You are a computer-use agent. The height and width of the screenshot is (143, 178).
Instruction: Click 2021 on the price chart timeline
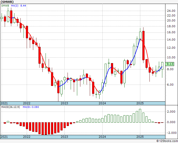coord(4,103)
